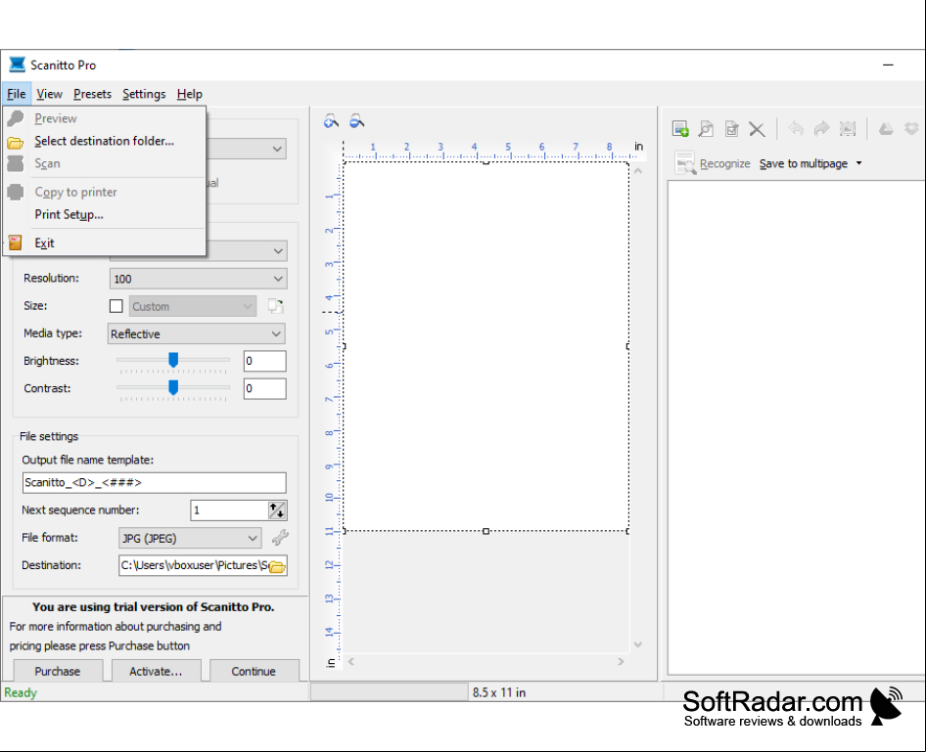Click the rotate page icon beside Size
The height and width of the screenshot is (752, 926).
click(276, 306)
